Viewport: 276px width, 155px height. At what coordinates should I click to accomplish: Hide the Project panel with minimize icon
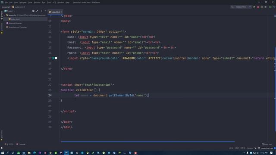(46, 11)
